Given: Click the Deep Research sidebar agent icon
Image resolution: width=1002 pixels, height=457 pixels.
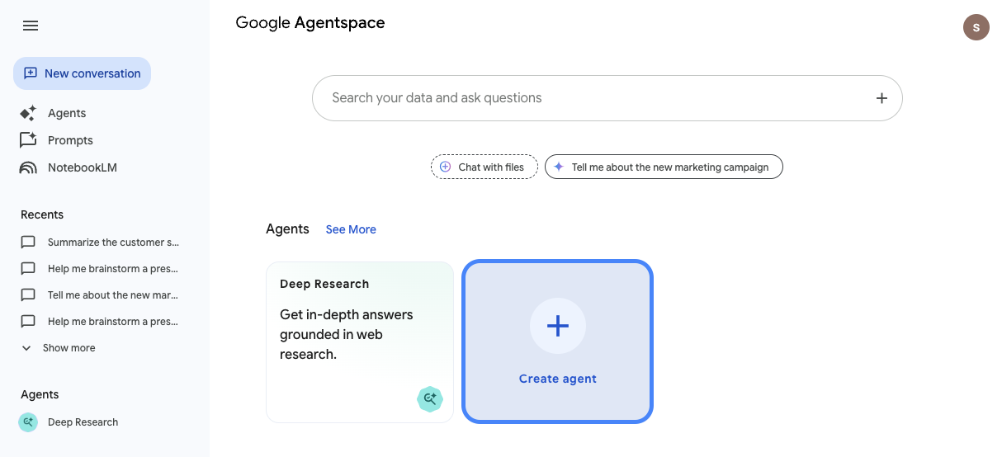Looking at the screenshot, I should click(28, 422).
